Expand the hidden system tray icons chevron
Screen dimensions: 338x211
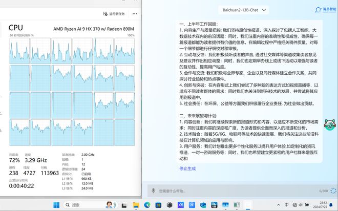tap(279, 205)
